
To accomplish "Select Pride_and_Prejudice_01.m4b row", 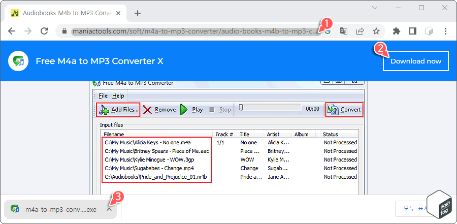I will click(x=156, y=177).
